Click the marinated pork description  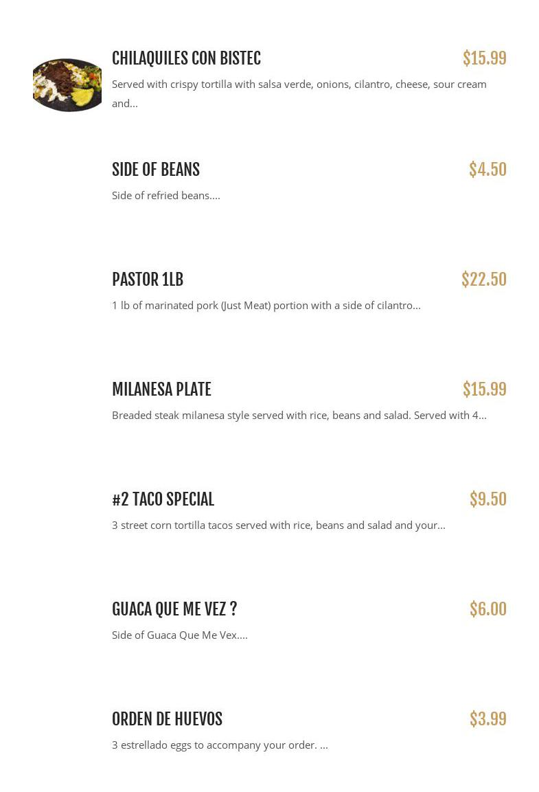[266, 306]
